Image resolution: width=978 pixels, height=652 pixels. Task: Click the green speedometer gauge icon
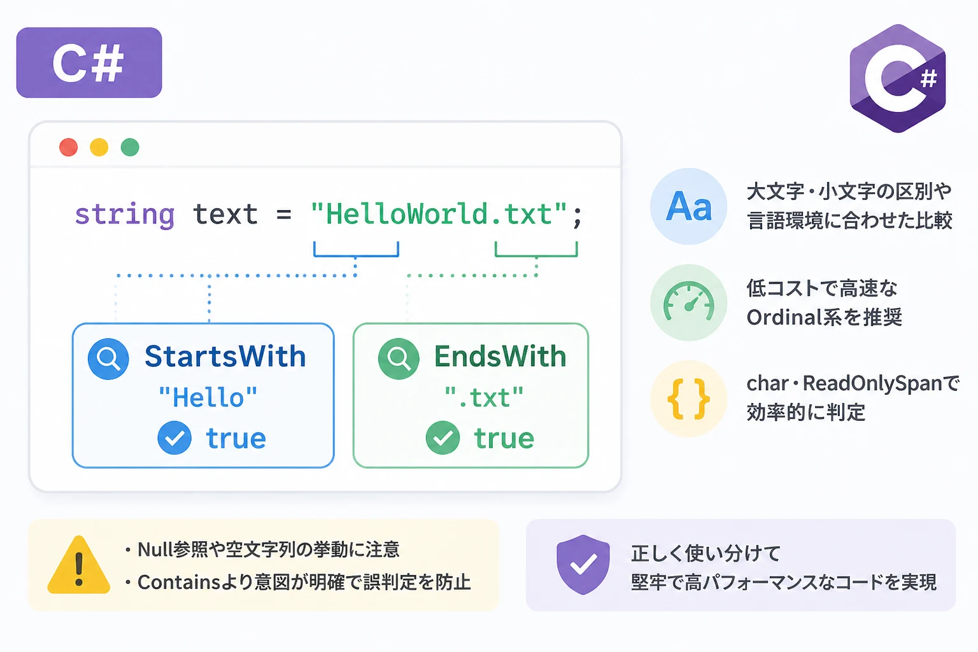pyautogui.click(x=688, y=302)
